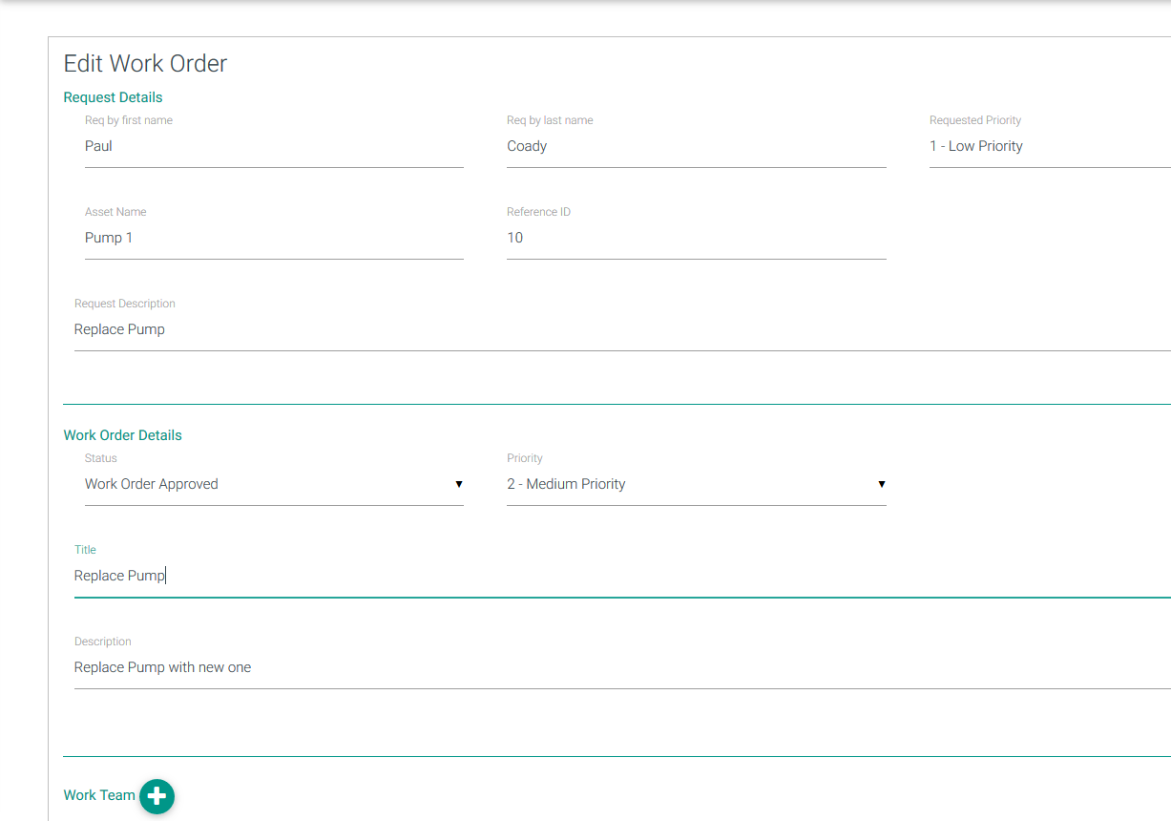Viewport: 1171px width, 821px height.
Task: Click the Request Details section heading
Action: pyautogui.click(x=113, y=97)
